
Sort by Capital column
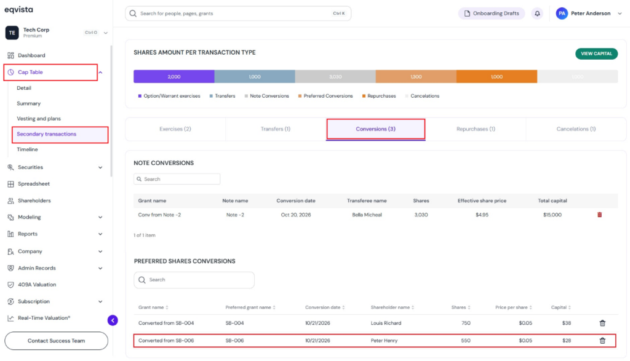click(561, 307)
